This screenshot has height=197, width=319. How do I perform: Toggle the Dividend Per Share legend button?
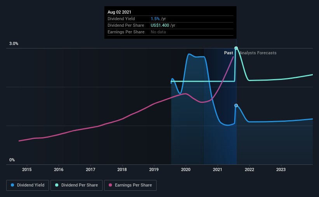77,185
